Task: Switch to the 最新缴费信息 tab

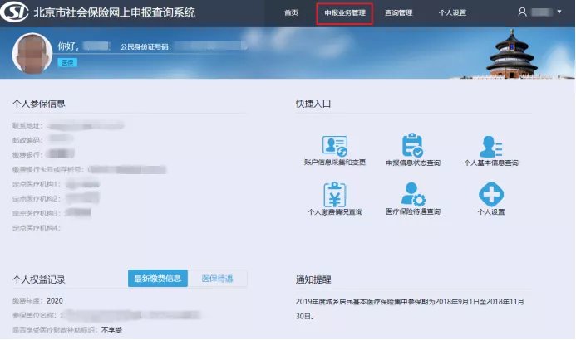Action: pyautogui.click(x=158, y=279)
